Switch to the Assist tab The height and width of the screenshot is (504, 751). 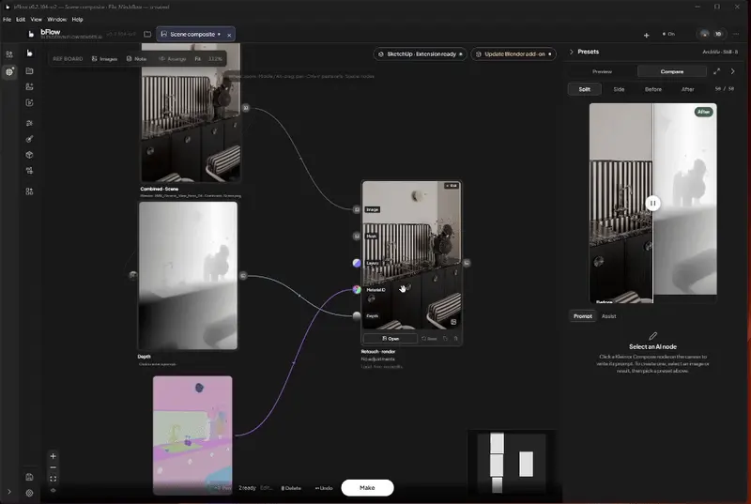(608, 316)
